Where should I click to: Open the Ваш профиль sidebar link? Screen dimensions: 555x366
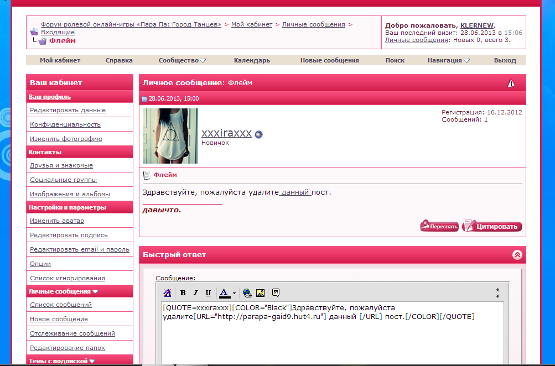click(50, 97)
